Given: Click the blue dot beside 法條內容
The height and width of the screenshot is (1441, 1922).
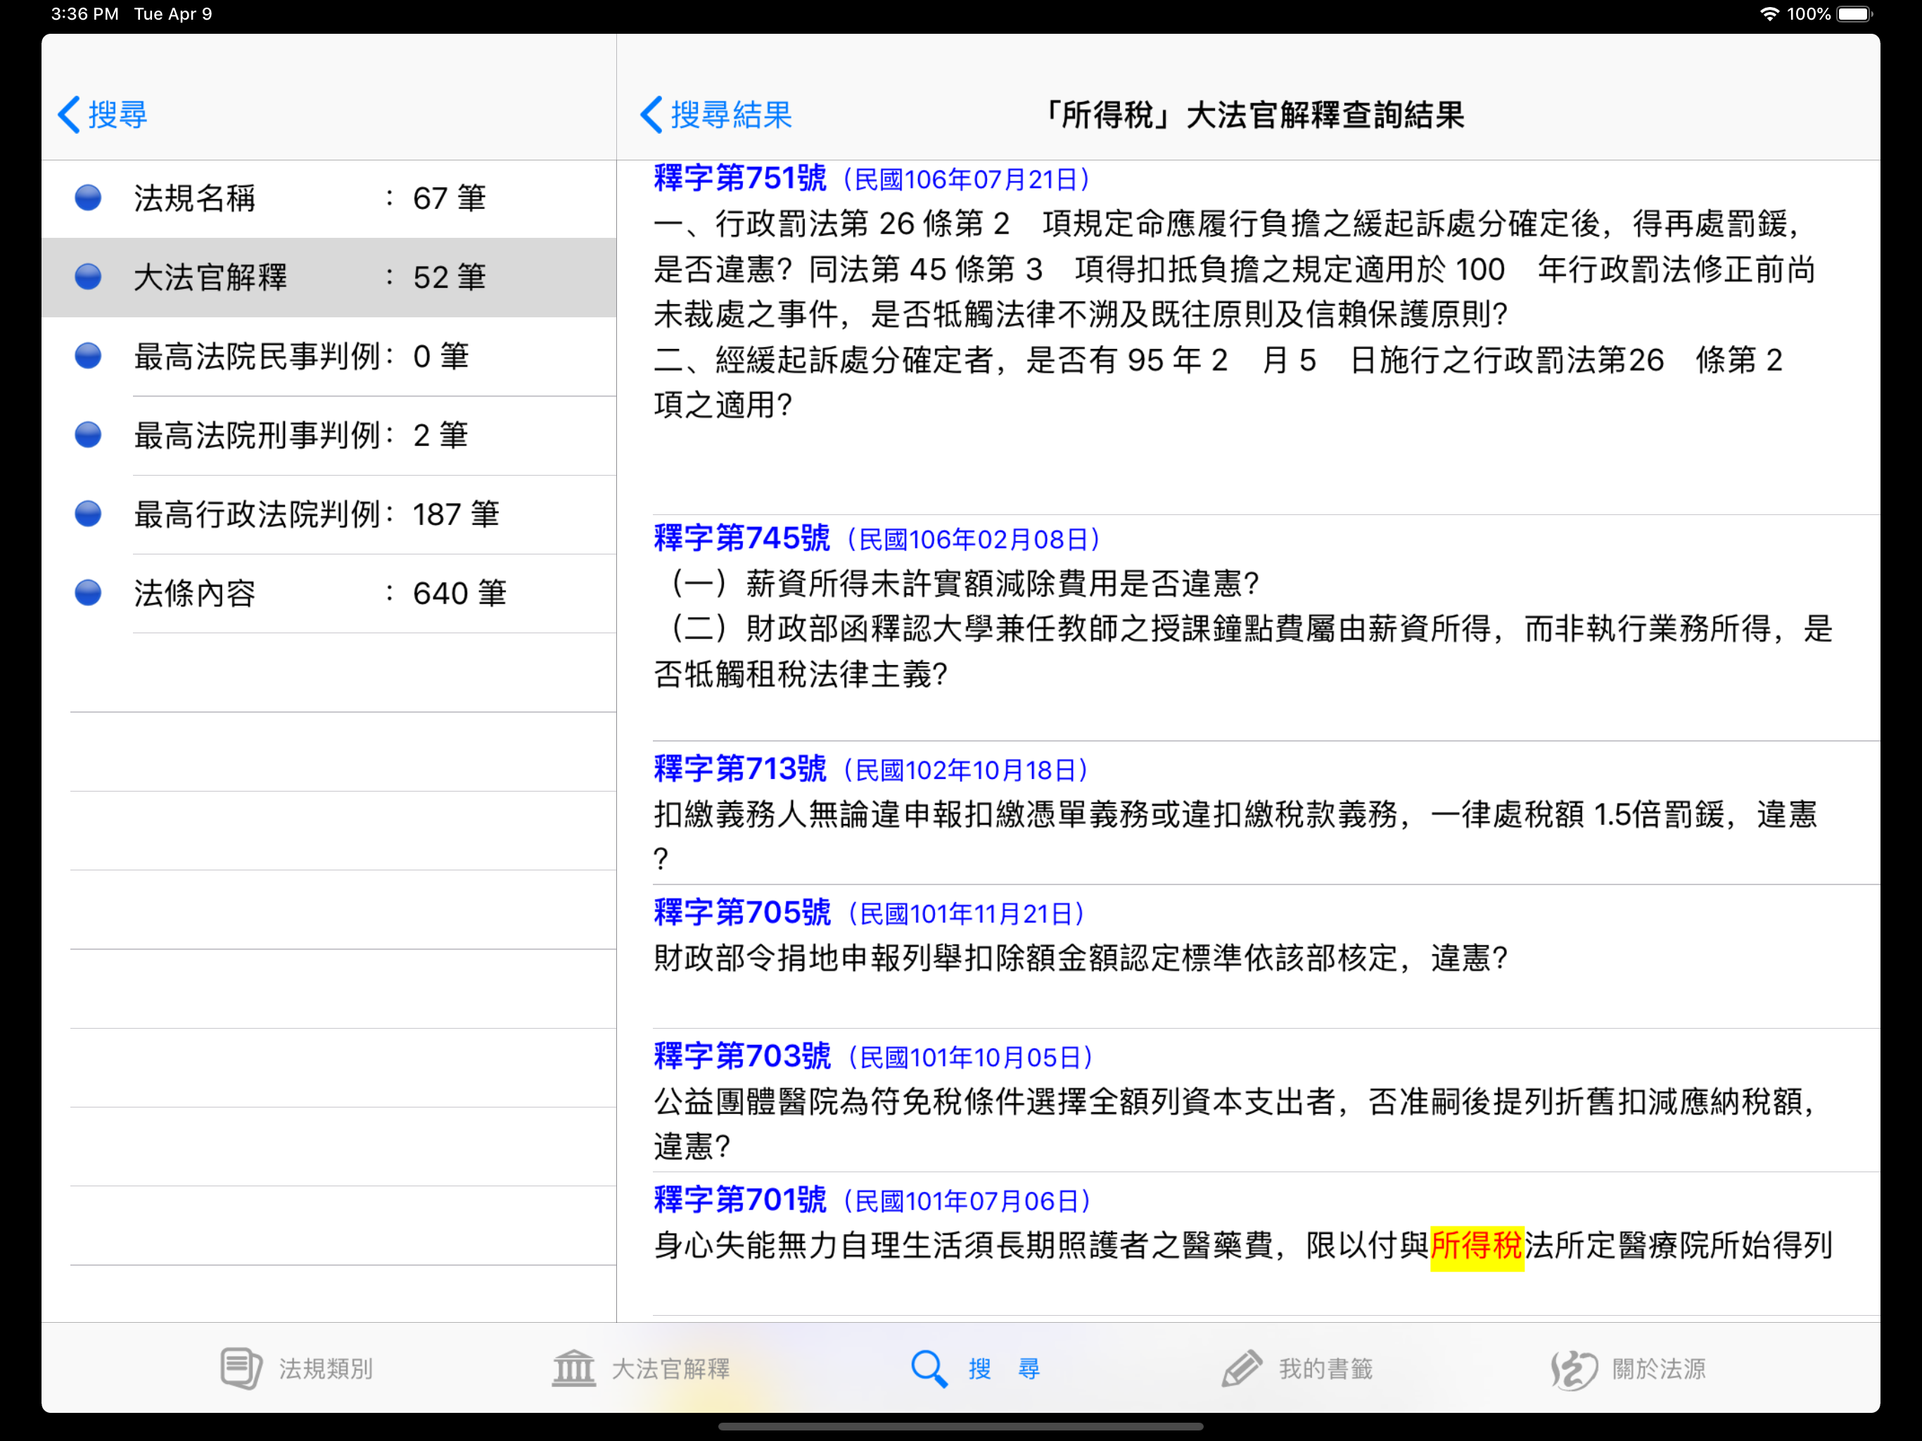Looking at the screenshot, I should click(x=88, y=592).
